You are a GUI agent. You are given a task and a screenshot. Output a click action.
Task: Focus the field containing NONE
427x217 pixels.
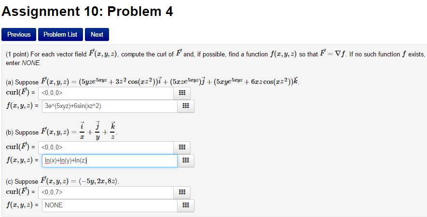(x=110, y=205)
